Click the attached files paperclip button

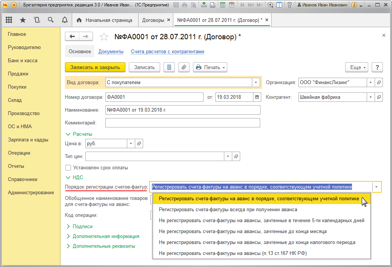coord(184,68)
